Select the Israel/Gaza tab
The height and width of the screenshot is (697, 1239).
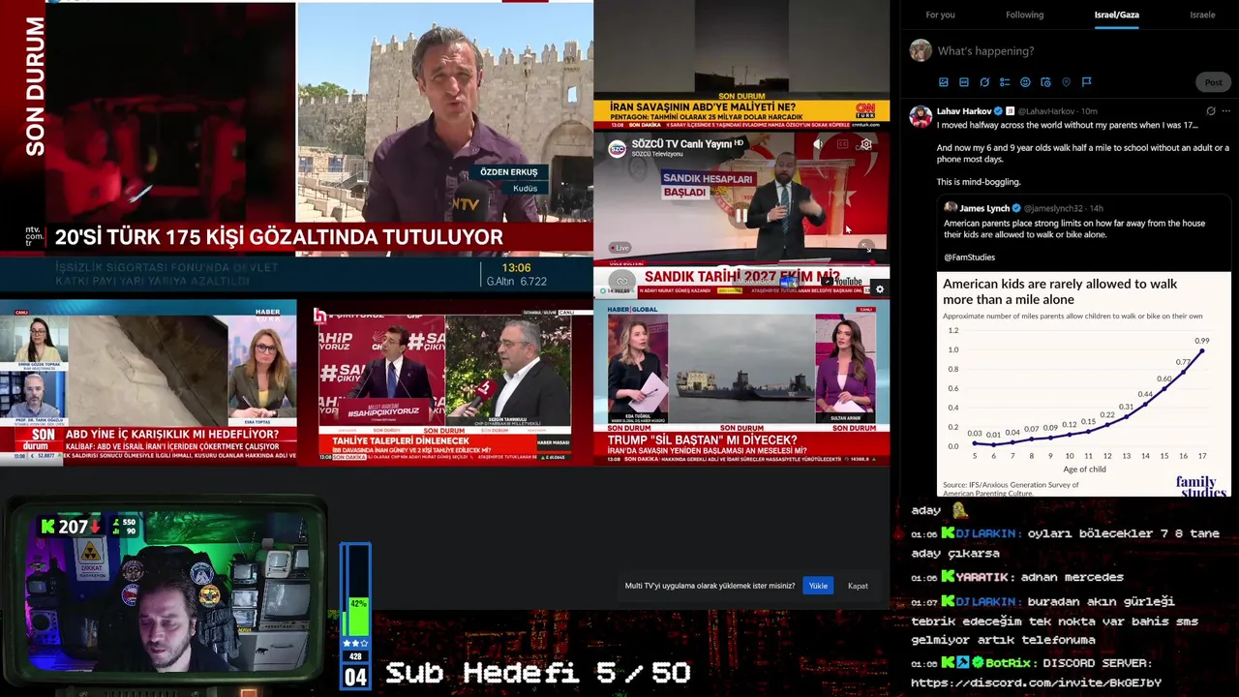tap(1116, 15)
